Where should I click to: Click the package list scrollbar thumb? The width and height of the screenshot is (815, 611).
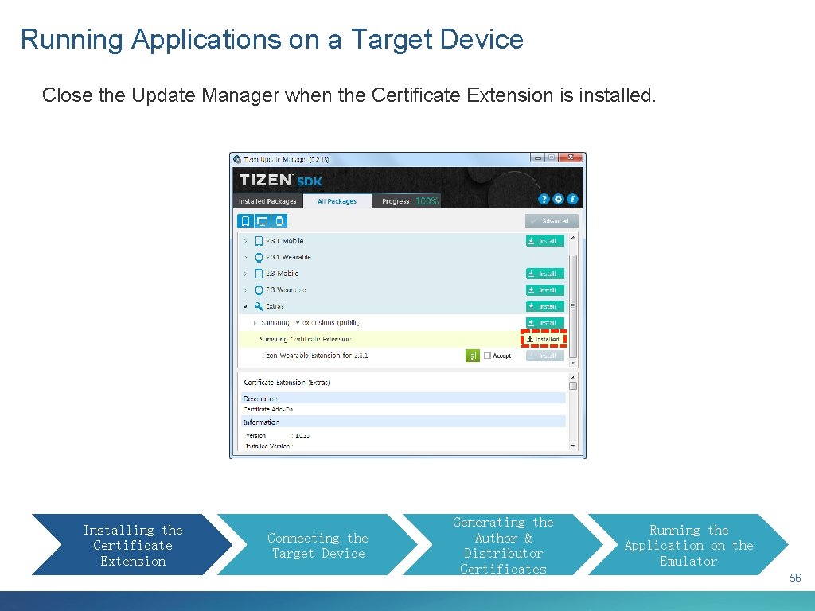(573, 305)
